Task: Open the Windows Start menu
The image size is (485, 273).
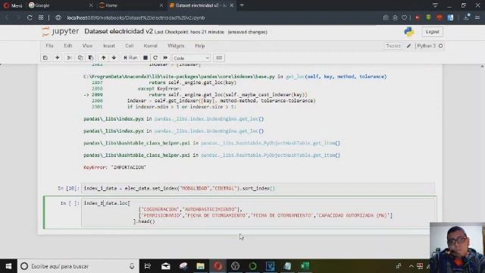Action: [8, 266]
